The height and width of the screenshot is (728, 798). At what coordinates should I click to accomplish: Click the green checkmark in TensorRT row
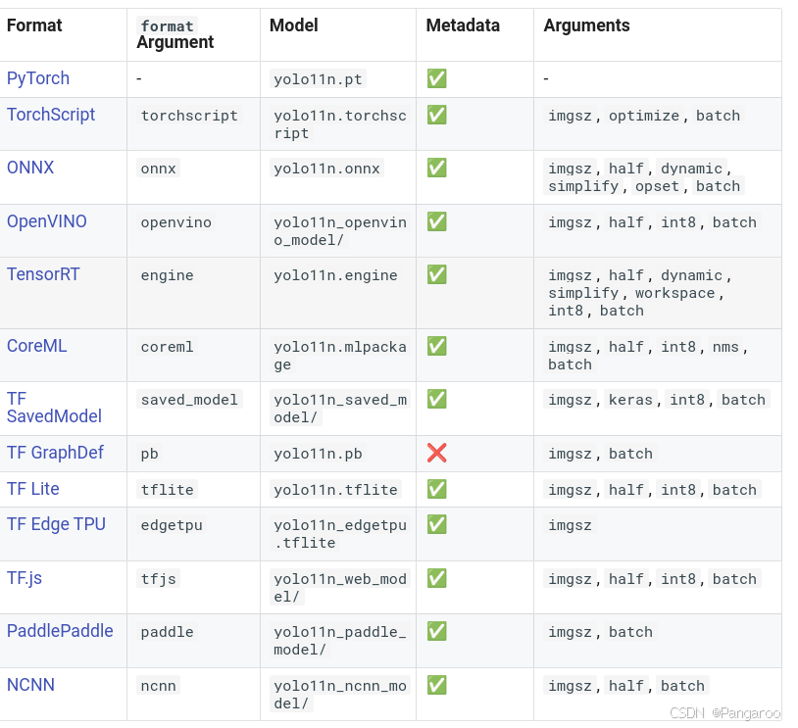pos(436,274)
